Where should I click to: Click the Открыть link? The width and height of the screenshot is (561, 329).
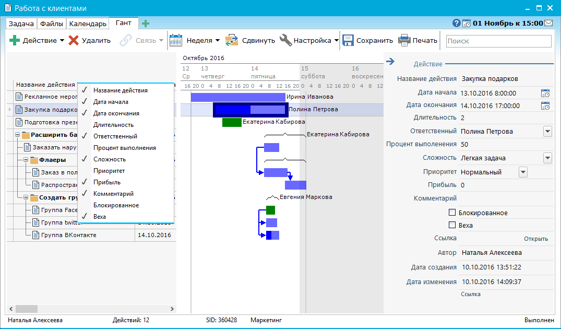coord(535,239)
